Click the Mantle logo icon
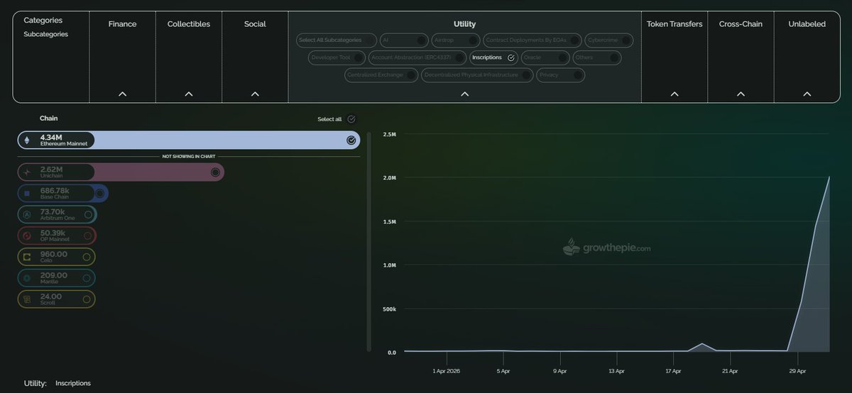The width and height of the screenshot is (852, 393). [x=28, y=278]
